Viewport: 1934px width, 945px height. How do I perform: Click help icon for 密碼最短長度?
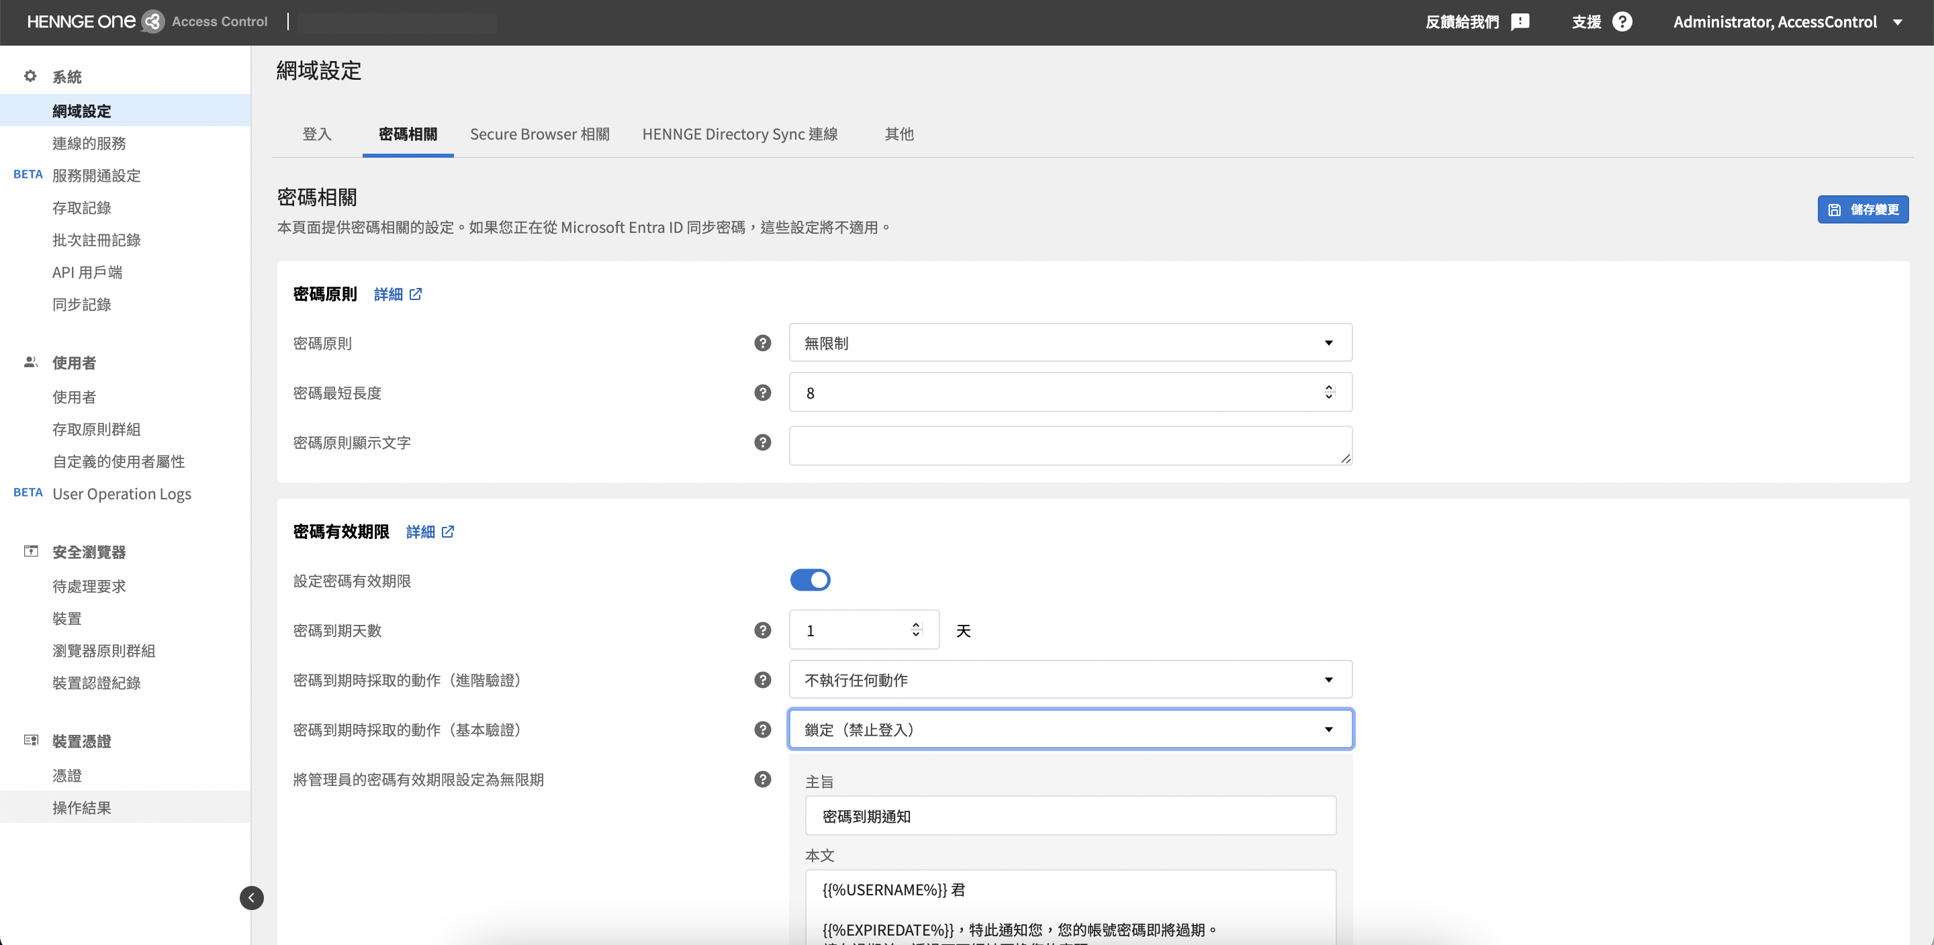click(762, 392)
